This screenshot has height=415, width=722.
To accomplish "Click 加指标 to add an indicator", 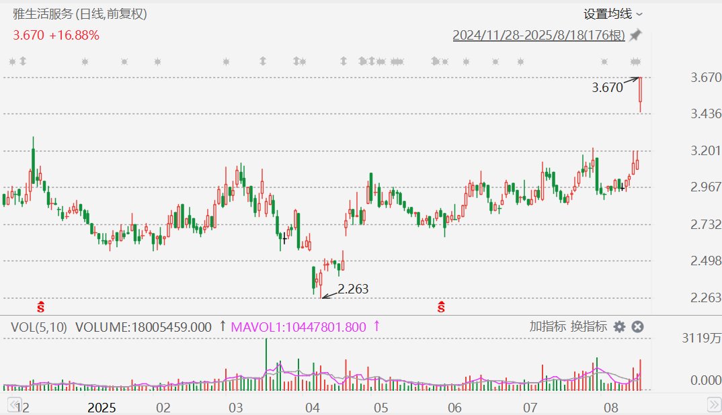I will pos(547,326).
